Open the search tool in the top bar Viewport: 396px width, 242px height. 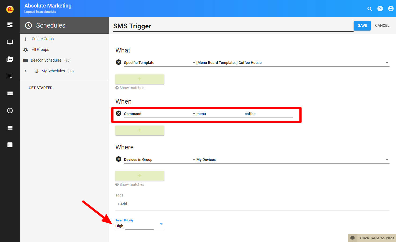click(370, 9)
